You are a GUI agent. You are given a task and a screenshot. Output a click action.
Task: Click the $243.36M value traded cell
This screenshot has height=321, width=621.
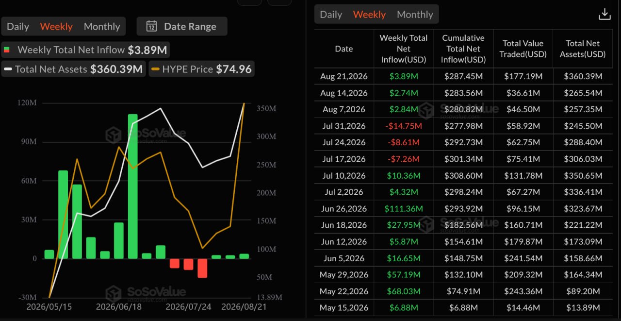[523, 291]
